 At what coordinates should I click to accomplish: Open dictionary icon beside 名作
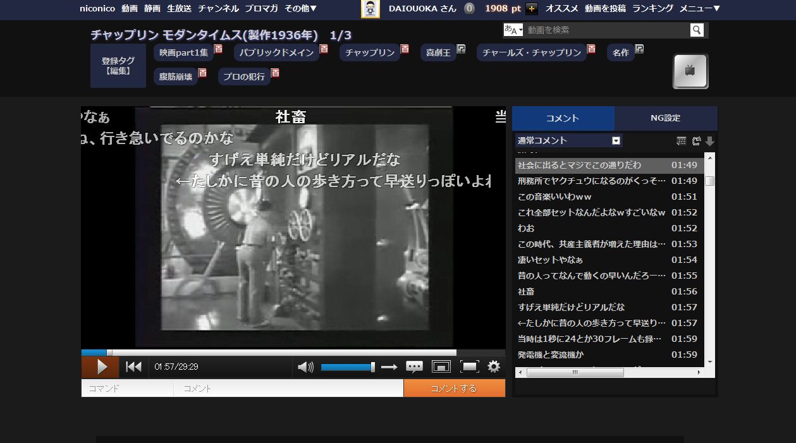coord(639,49)
